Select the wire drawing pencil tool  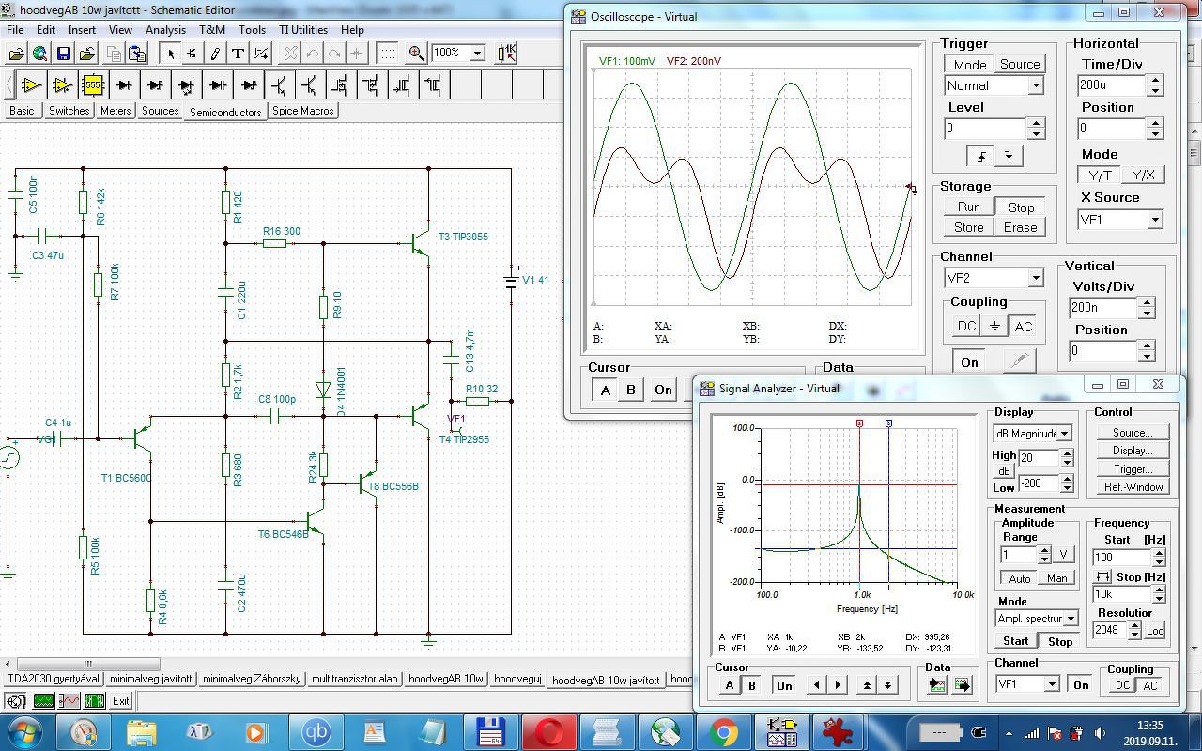[x=215, y=54]
